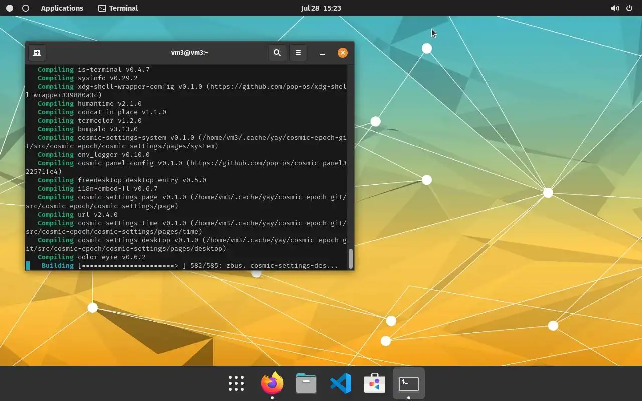
Task: Open Applications menu in top bar
Action: click(62, 8)
